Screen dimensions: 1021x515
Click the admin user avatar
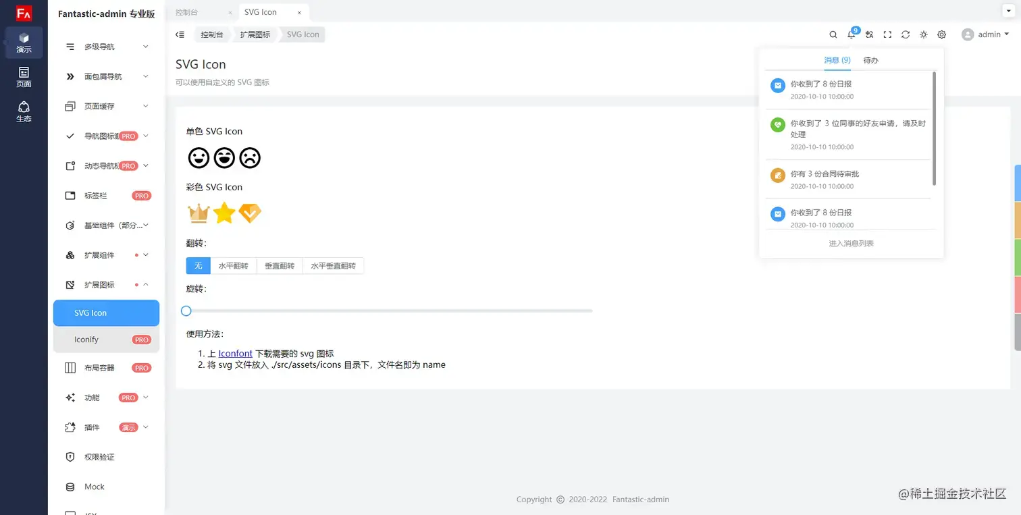(968, 34)
